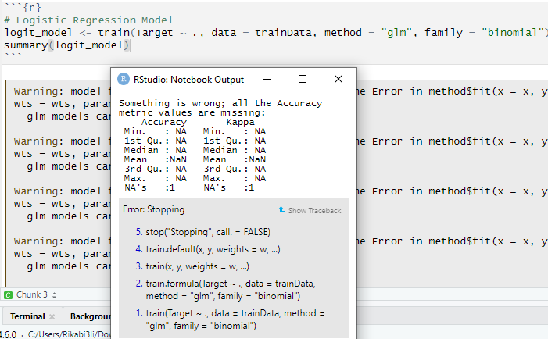Click the working directory path in console
The width and height of the screenshot is (548, 339).
point(70,334)
